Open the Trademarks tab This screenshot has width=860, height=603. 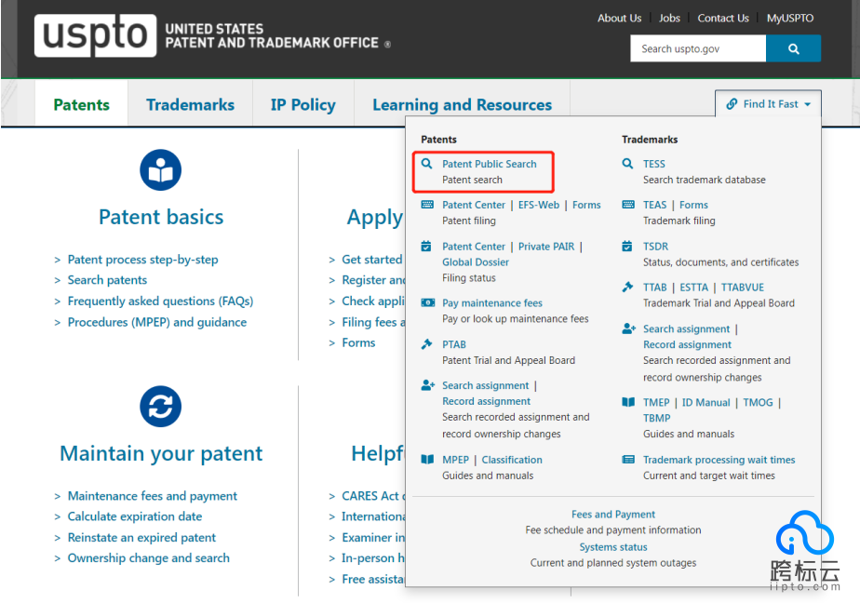point(190,104)
